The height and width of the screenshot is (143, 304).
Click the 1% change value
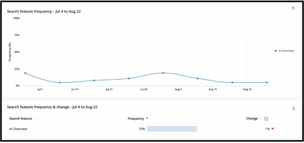(x=268, y=129)
